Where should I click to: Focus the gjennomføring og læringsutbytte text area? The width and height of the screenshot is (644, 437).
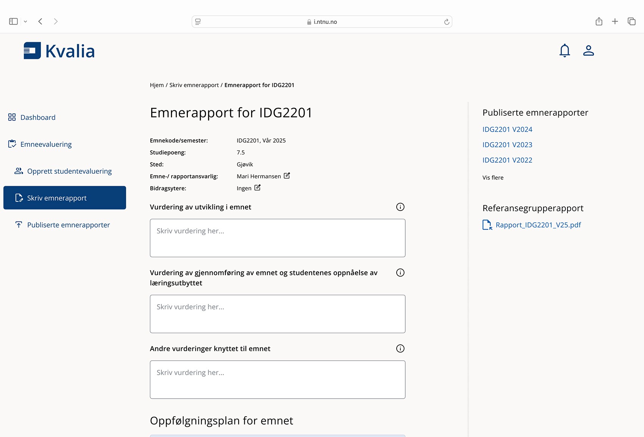(x=278, y=314)
